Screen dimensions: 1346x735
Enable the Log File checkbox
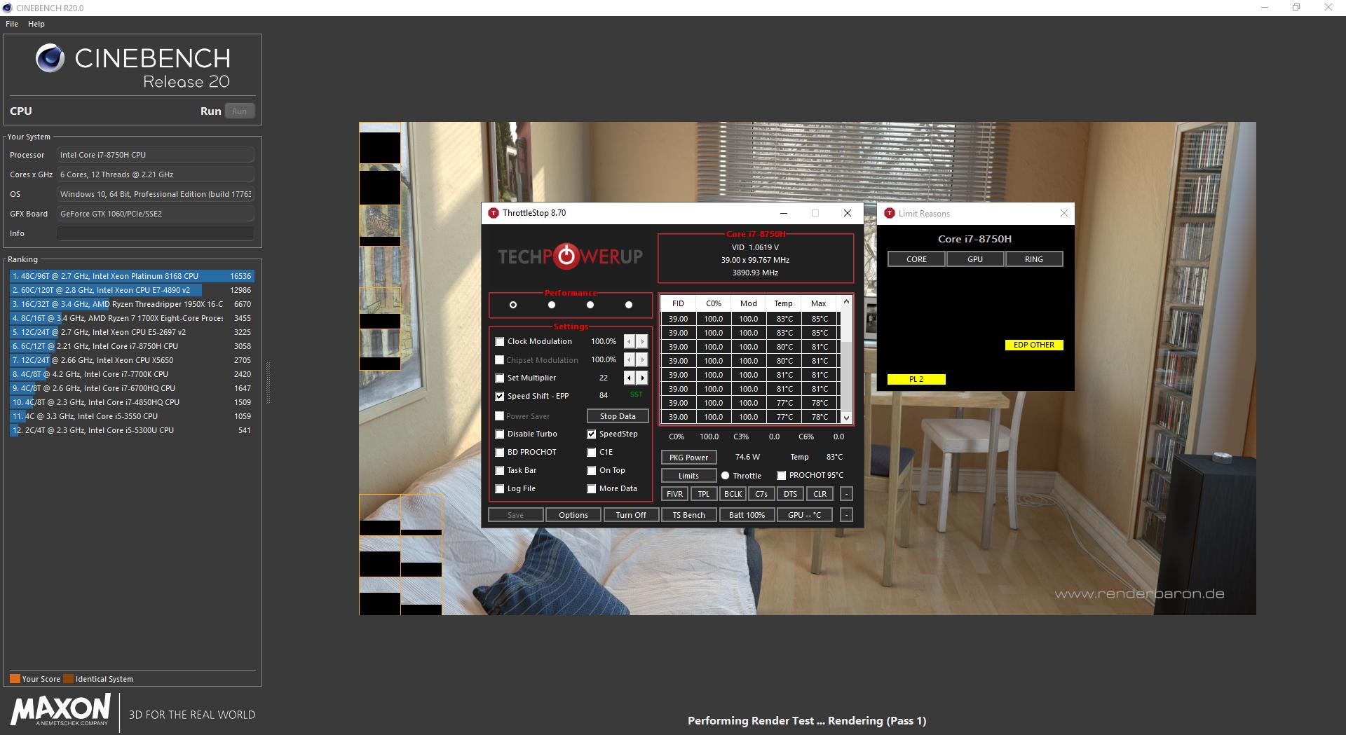tap(500, 489)
